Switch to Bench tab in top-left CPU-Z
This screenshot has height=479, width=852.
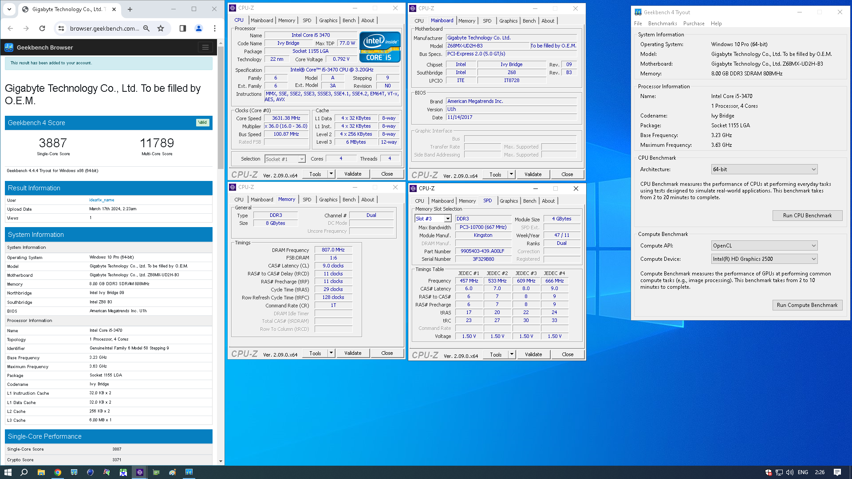tap(349, 20)
